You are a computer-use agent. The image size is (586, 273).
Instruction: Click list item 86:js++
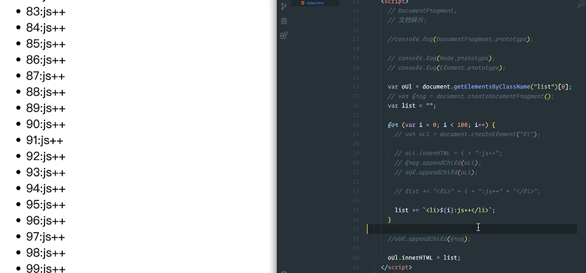click(46, 60)
